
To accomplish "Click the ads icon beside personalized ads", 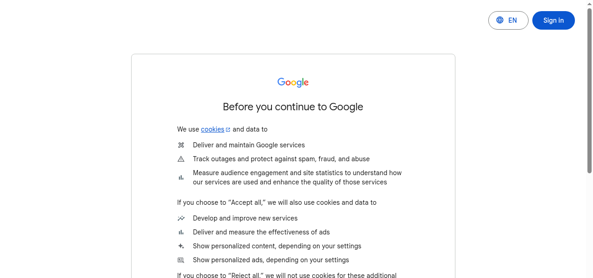I will [x=181, y=260].
